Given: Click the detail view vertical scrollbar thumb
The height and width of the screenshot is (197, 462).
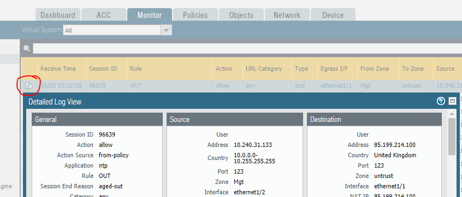Looking at the screenshot, I should pyautogui.click(x=452, y=137).
